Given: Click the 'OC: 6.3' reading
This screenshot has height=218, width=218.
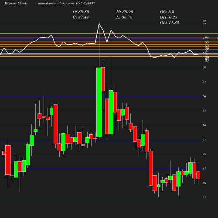Looking at the screenshot, I should (167, 12).
